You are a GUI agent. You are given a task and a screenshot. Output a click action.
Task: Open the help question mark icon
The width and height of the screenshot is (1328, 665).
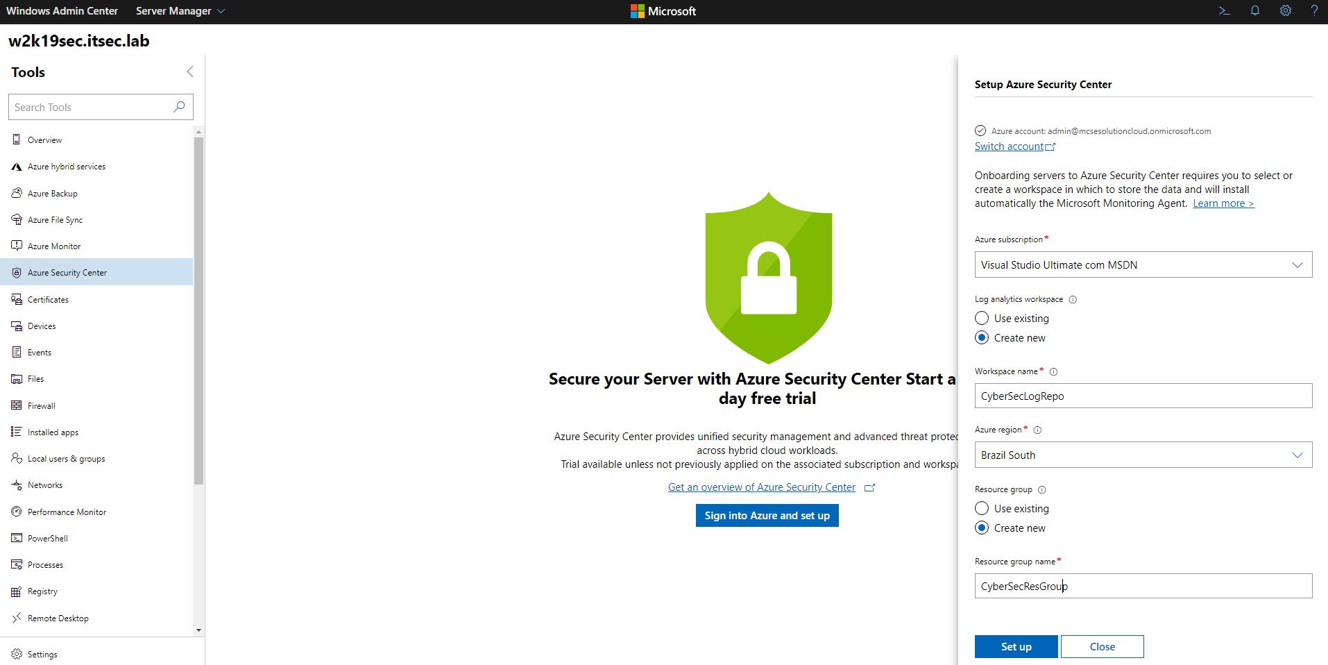tap(1314, 11)
